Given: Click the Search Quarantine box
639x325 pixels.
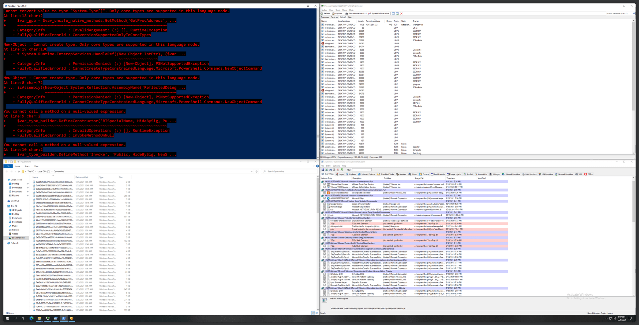Looking at the screenshot, I should click(290, 171).
